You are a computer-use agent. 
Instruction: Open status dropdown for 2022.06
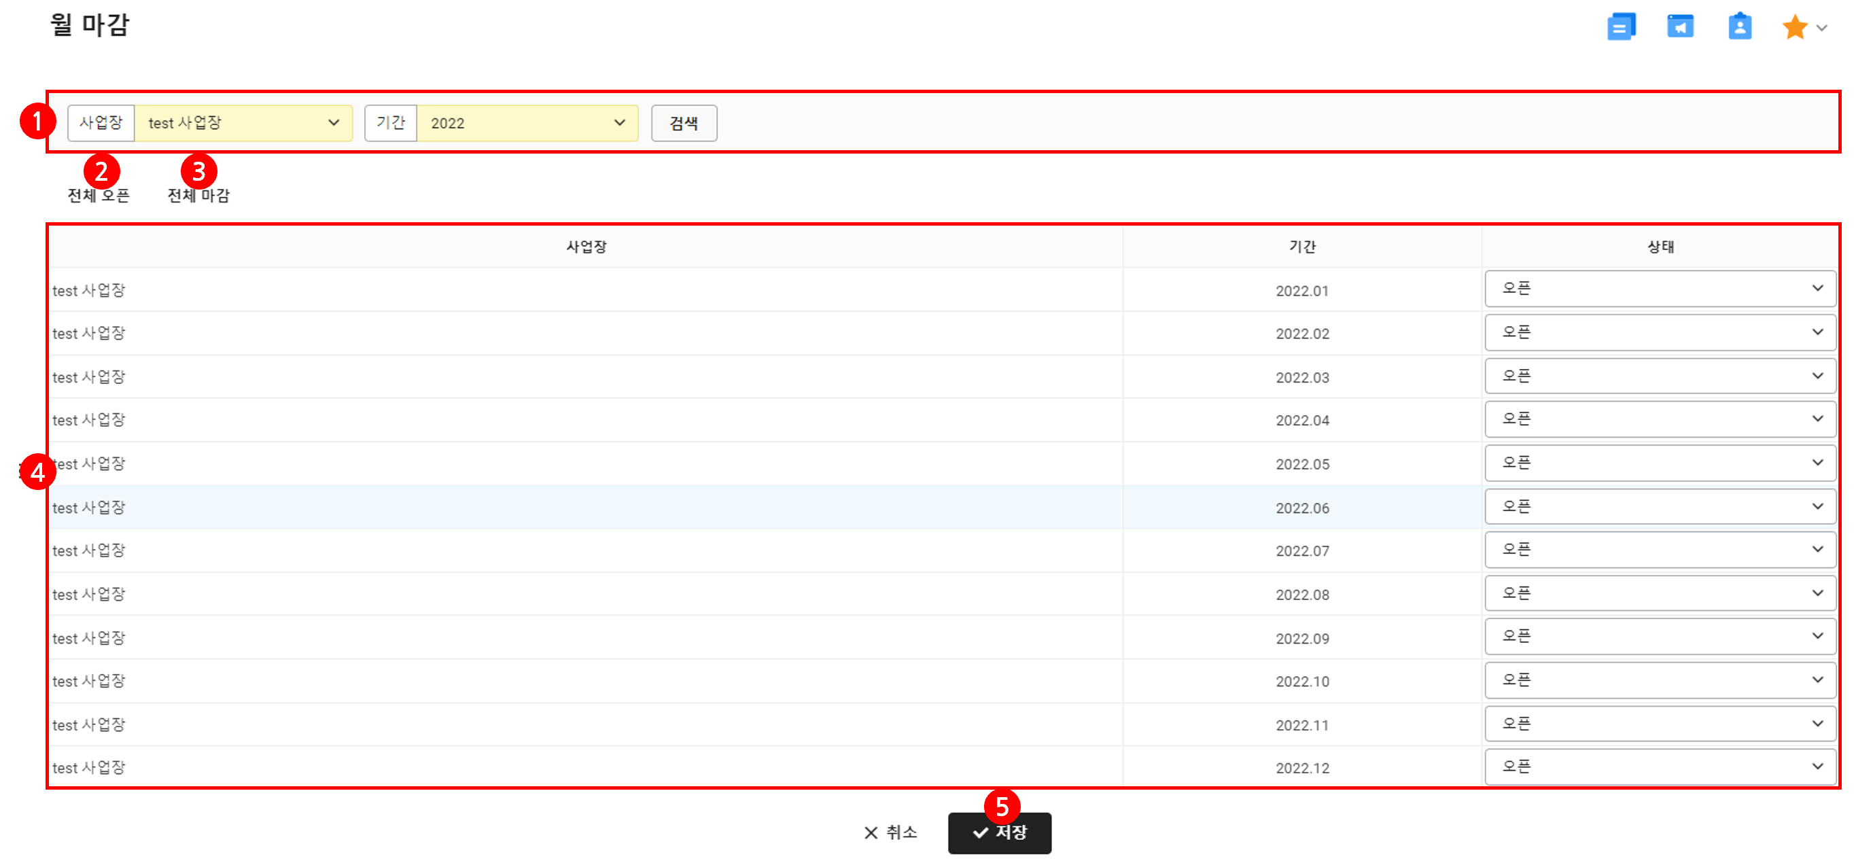(1660, 506)
